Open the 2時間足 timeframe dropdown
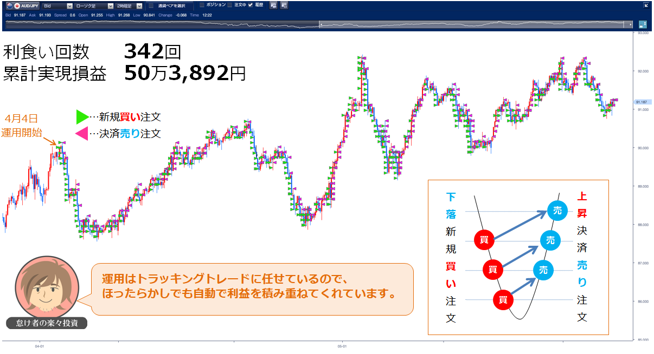The height and width of the screenshot is (354, 654). tap(139, 5)
